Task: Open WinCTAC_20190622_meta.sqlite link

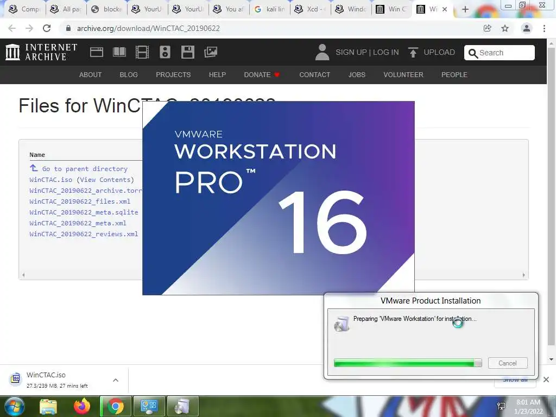Action: (84, 212)
